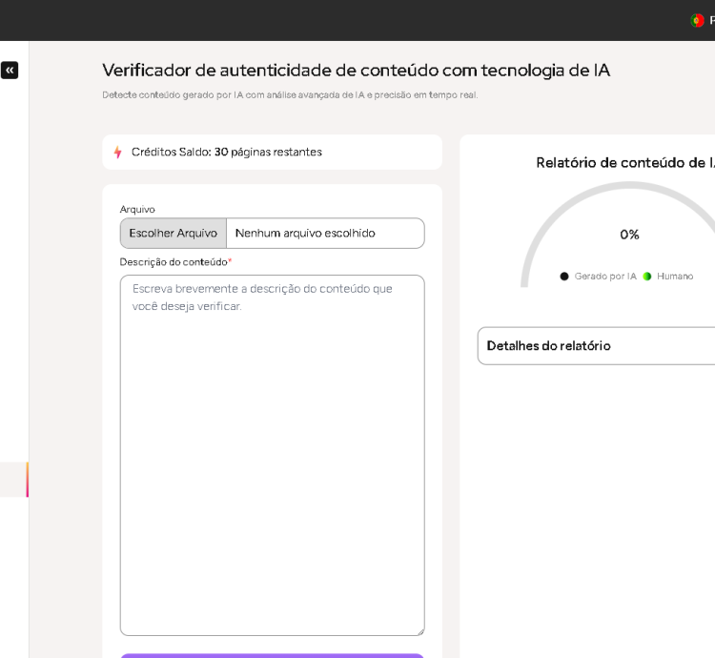
Task: Click the subtitle 'Detecte conteúdo gerado por IA'
Action: pos(290,94)
